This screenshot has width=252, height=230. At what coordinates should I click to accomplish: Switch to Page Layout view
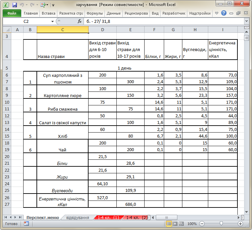click(175, 224)
